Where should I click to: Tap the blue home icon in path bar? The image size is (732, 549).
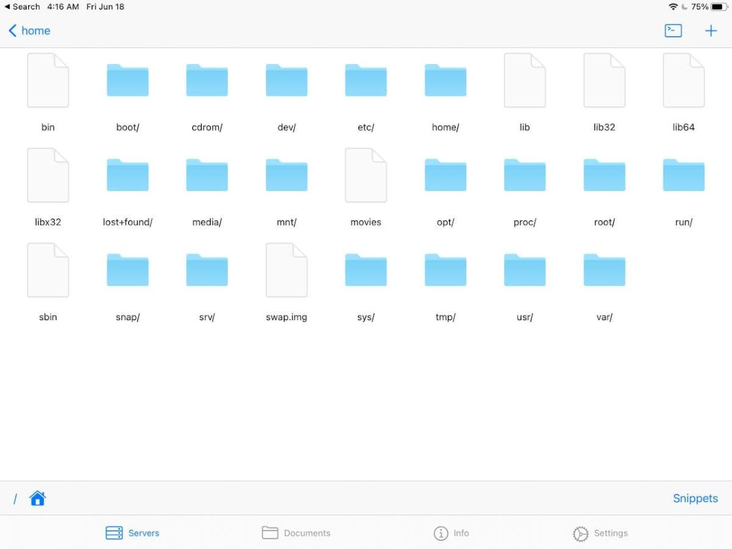38,498
